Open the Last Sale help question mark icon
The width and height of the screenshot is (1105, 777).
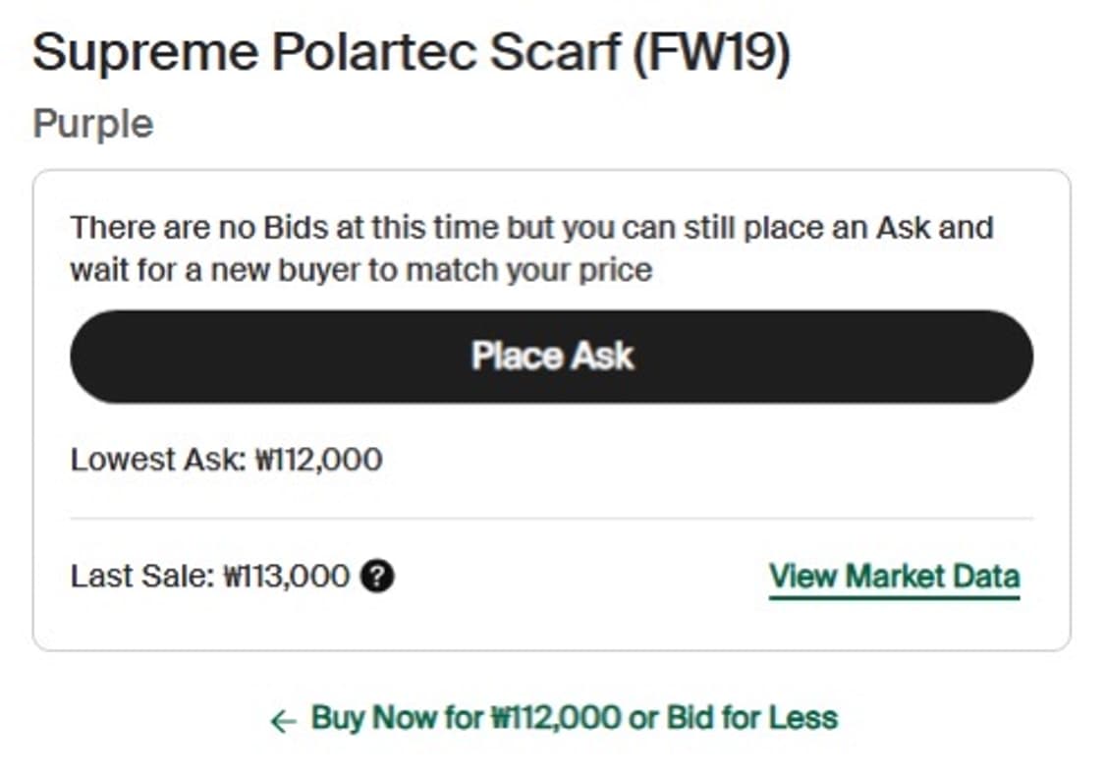point(377,577)
